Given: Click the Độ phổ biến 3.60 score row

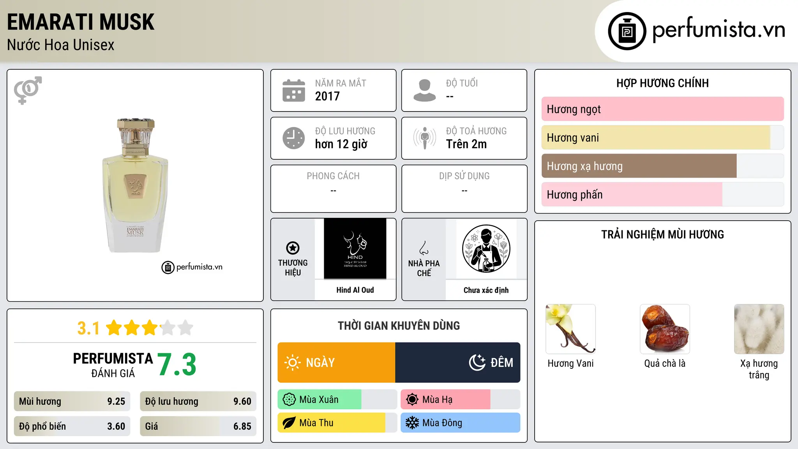Looking at the screenshot, I should coord(72,426).
